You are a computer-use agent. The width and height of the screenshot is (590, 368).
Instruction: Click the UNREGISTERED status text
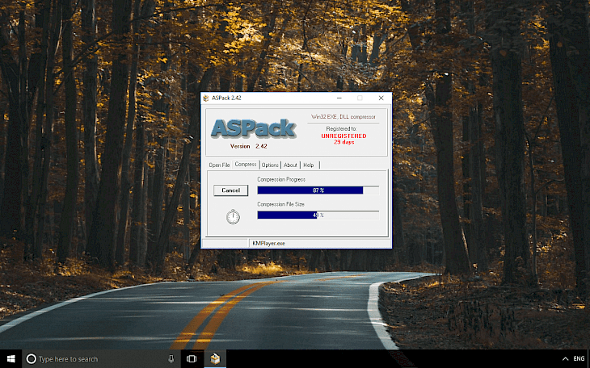343,136
